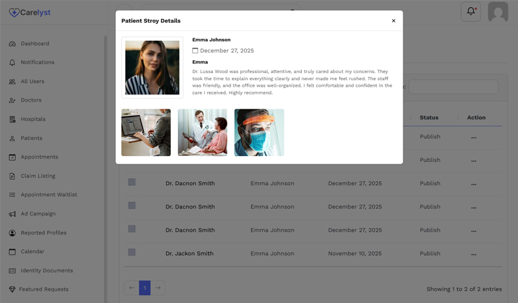Open action menu for first Dr. Dacnon Smith row
The height and width of the screenshot is (303, 518).
[x=474, y=185]
